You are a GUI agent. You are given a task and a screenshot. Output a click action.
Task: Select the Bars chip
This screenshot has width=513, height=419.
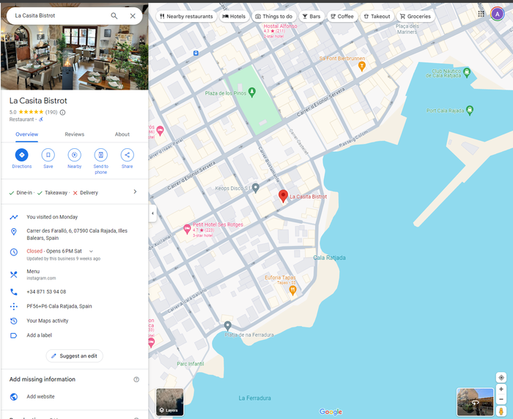(311, 16)
